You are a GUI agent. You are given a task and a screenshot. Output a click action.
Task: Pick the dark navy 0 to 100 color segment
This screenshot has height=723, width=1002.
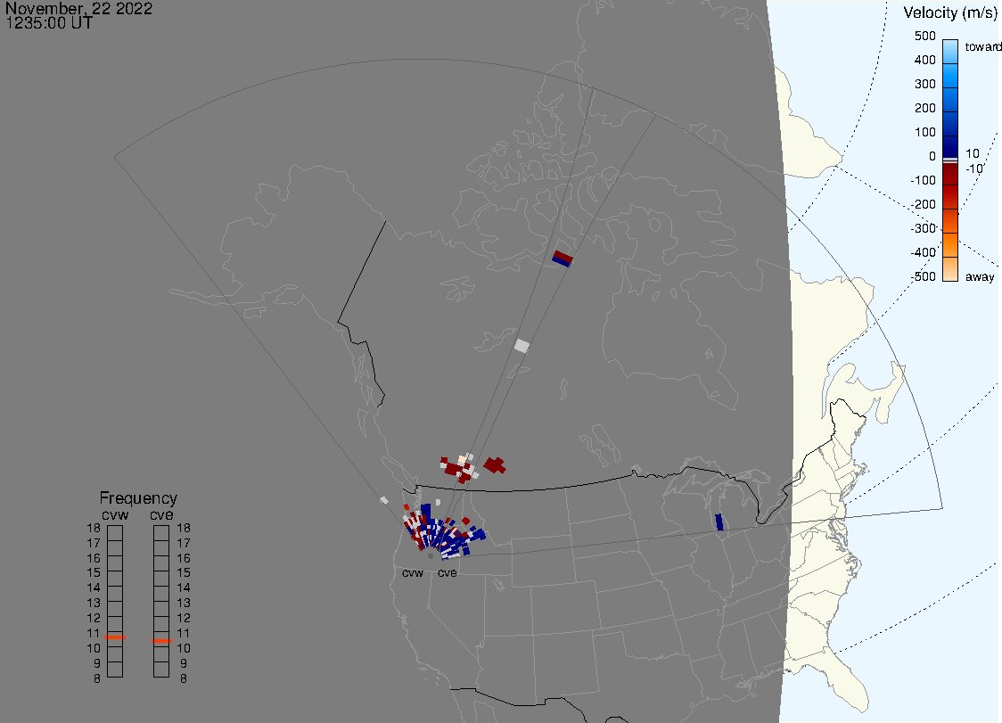950,145
